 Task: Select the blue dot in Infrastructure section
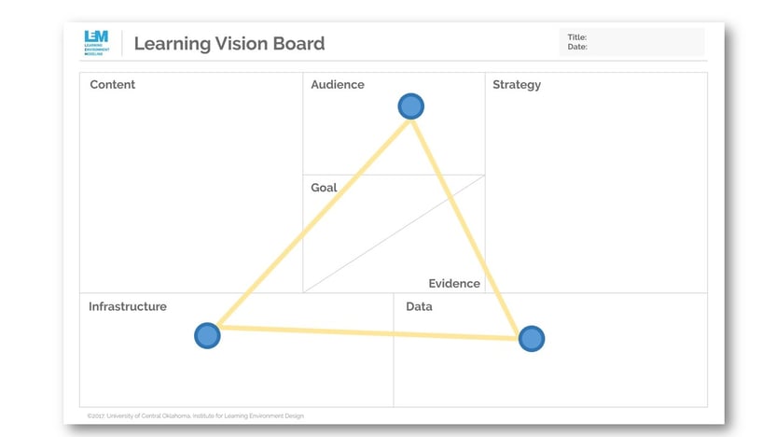click(207, 335)
